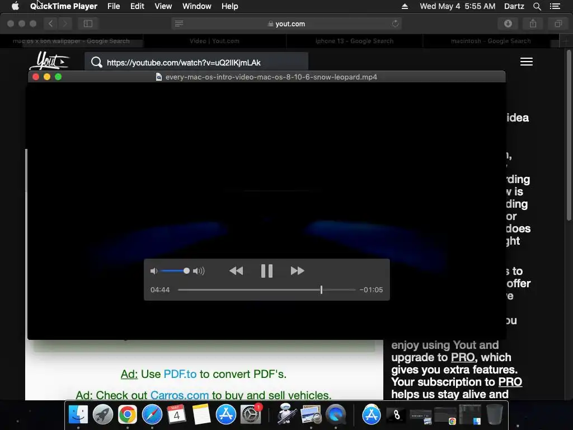This screenshot has height=430, width=573.
Task: Pause the video in QuickTime
Action: (267, 271)
